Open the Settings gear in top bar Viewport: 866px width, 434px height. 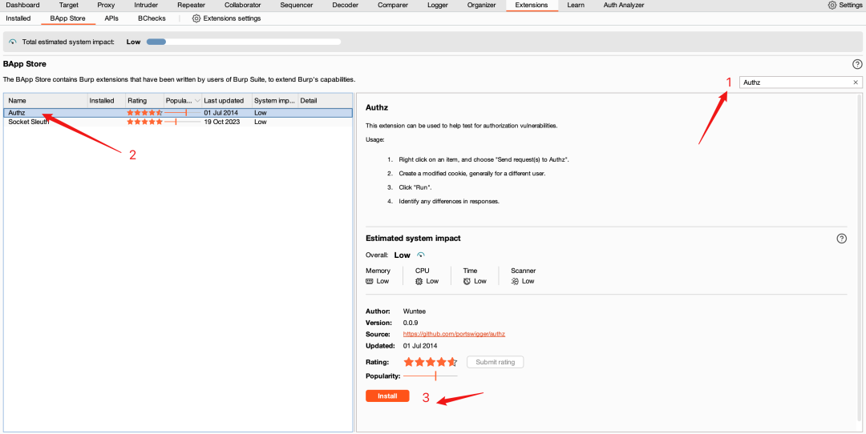pyautogui.click(x=832, y=5)
